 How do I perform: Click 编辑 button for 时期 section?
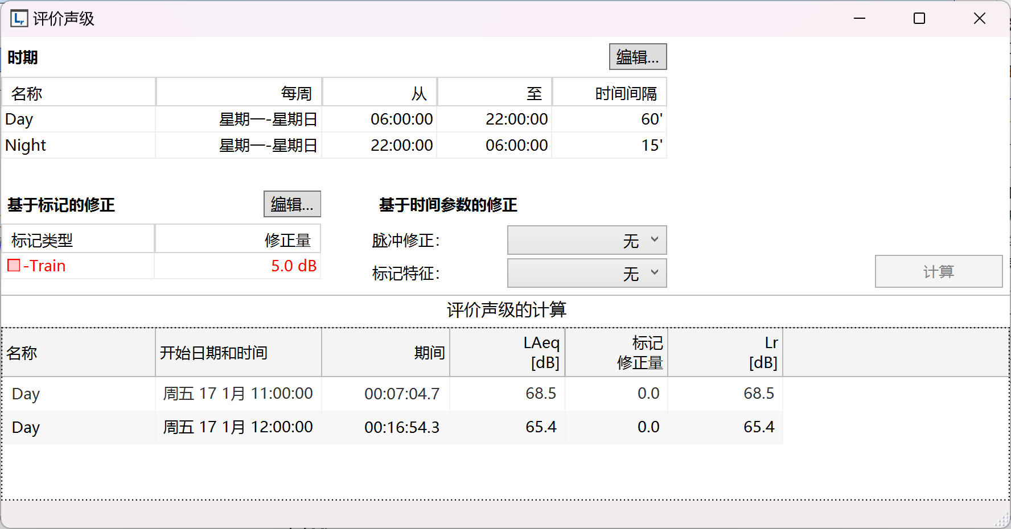click(x=638, y=57)
